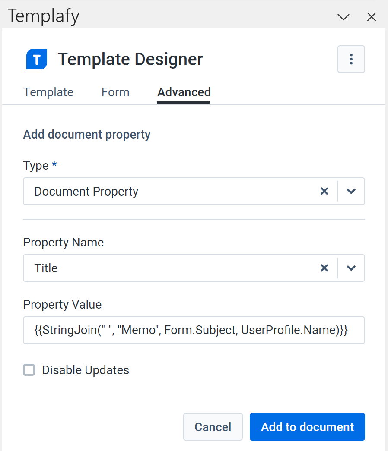
Task: Collapse the Templafy pane with the chevron
Action: point(343,17)
